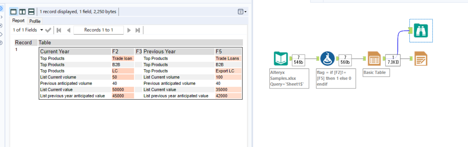Click the orange Trade loan cell
This screenshot has width=468, height=147.
tap(122, 58)
